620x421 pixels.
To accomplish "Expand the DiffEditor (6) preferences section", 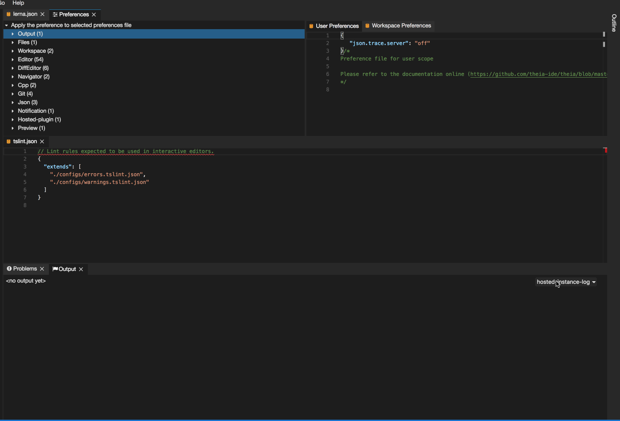I will [12, 68].
